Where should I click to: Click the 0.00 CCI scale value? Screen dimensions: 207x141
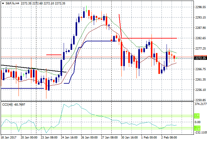pyautogui.click(x=198, y=122)
